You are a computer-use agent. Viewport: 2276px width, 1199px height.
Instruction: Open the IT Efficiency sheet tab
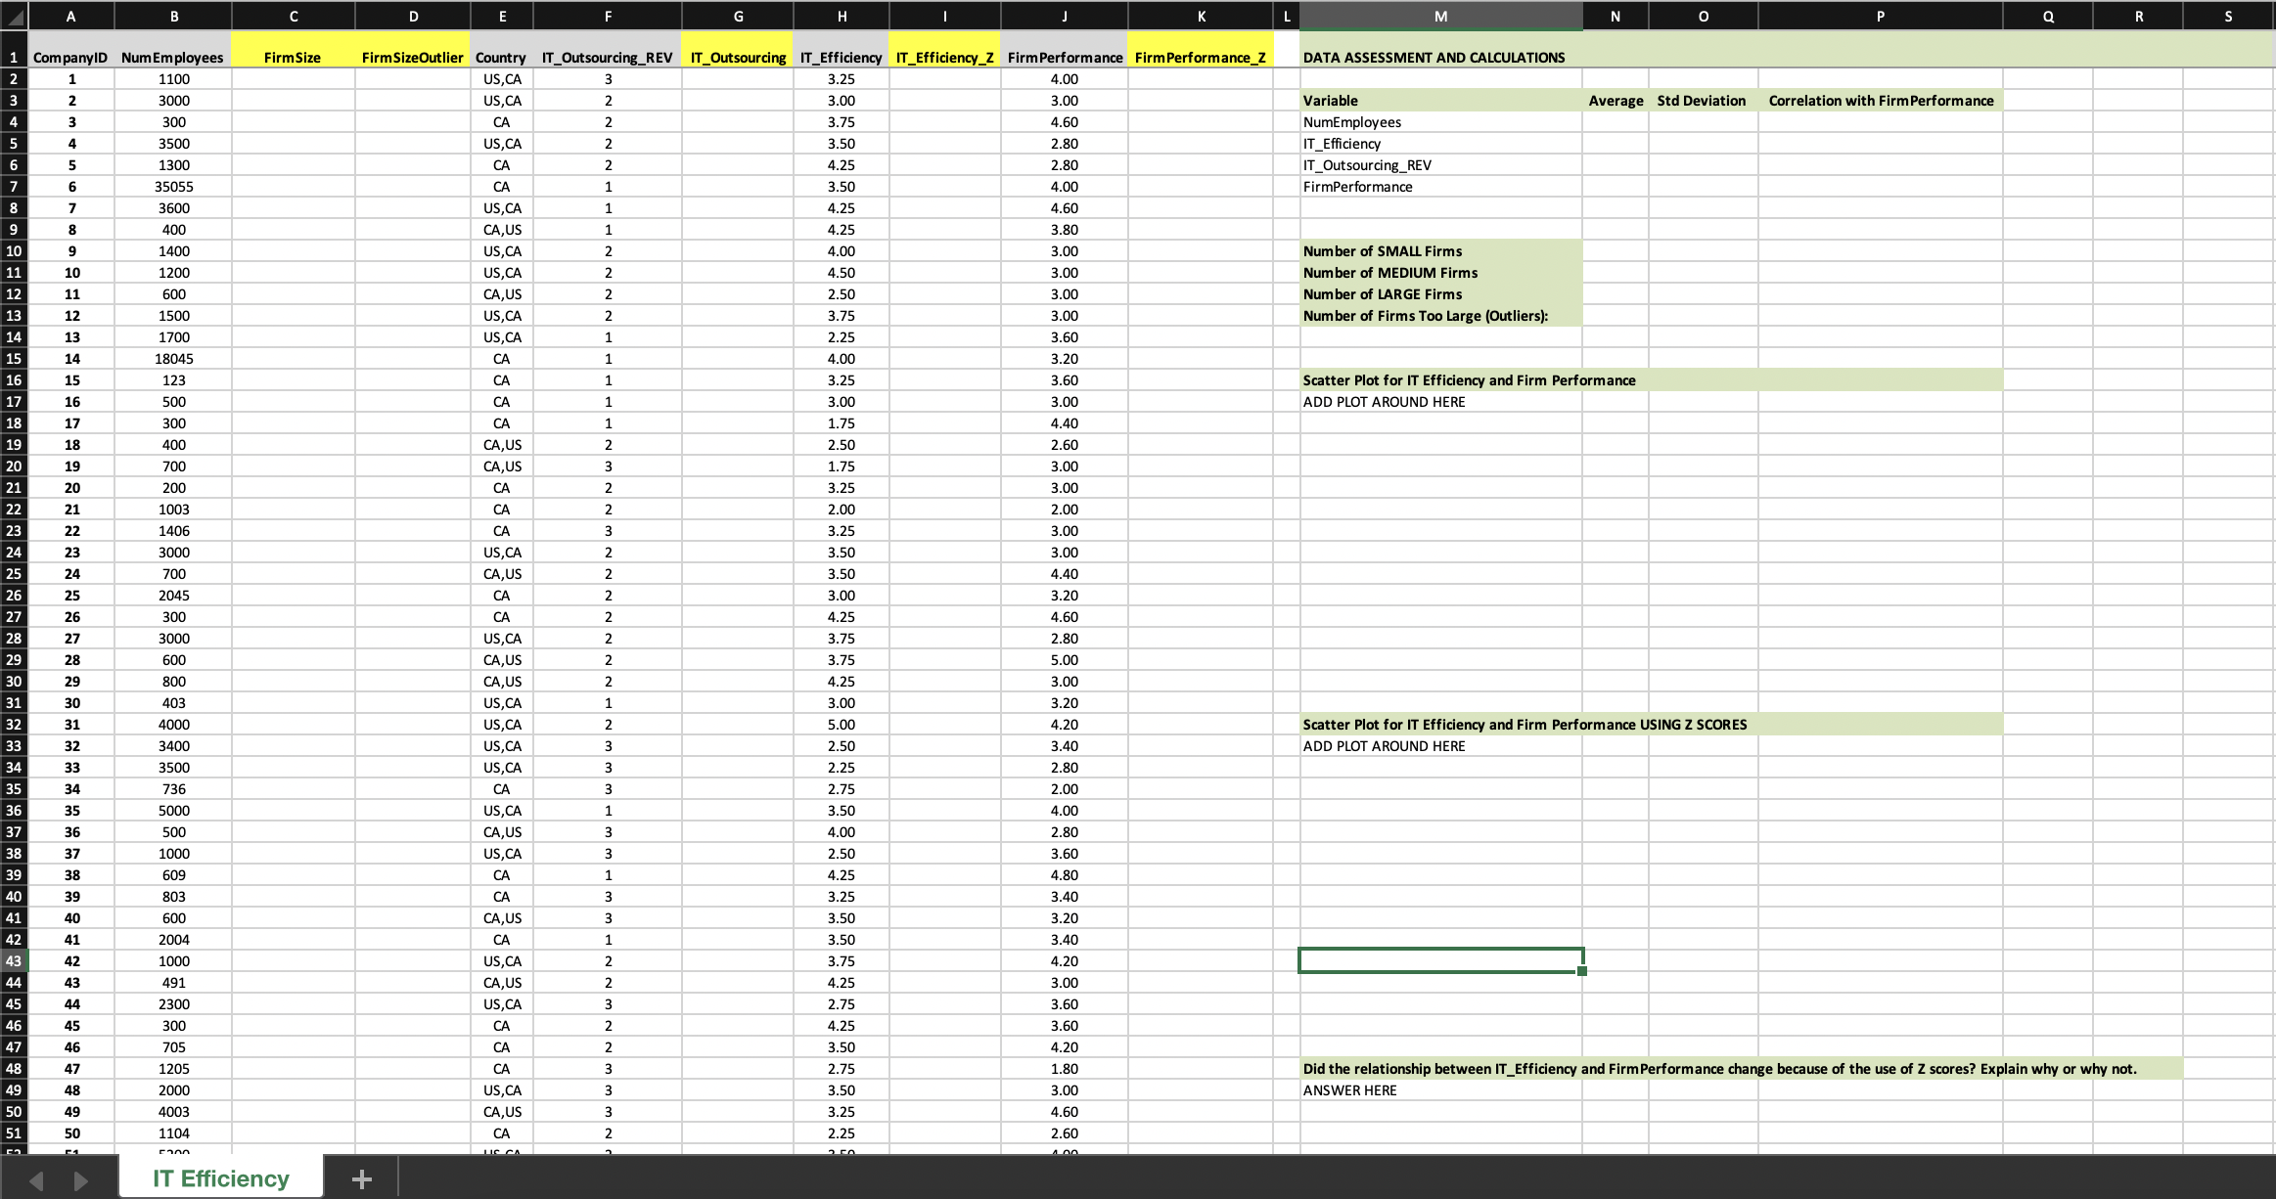tap(221, 1178)
